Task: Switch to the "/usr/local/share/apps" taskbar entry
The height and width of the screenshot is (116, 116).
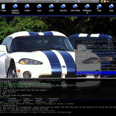Action: (x=45, y=1)
